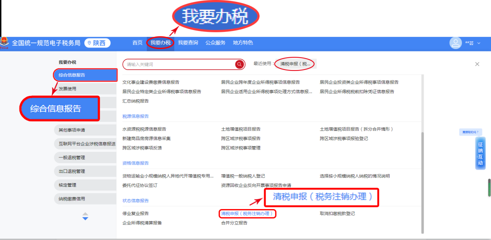Open 文化事业建设费缴费信息报告
The width and height of the screenshot is (491, 240).
click(x=151, y=82)
